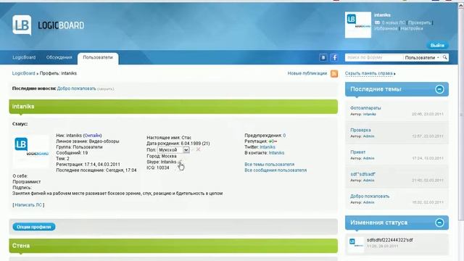This screenshot has width=464, height=261.
Task: Open the search scope dropdown Пользователи
Action: (x=422, y=58)
